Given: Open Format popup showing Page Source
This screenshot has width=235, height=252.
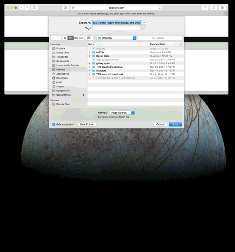Looking at the screenshot, I should coord(122,113).
